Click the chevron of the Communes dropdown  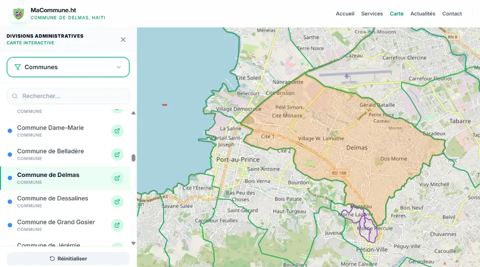(119, 67)
